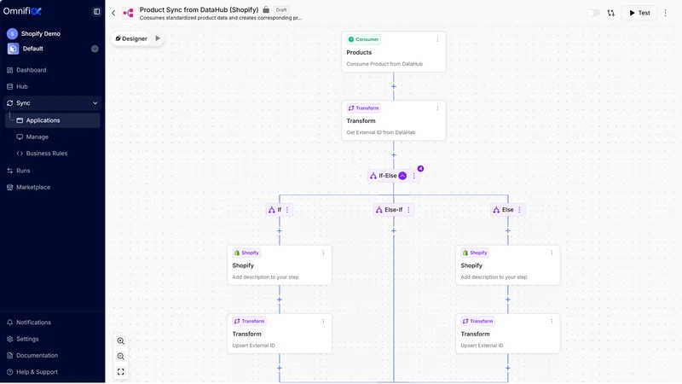Select the left Shopify step card
Screen dimensions: 682x384
point(280,265)
